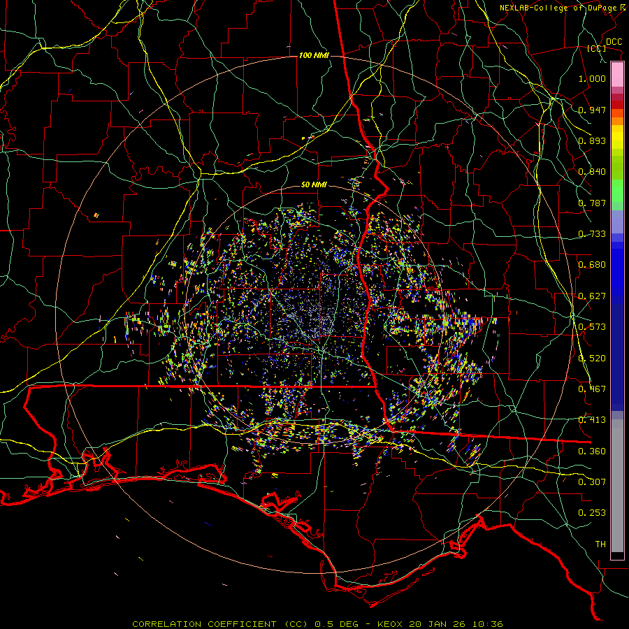Viewport: 629px width, 629px height.
Task: Click the 100 NMI range ring label
Action: pyautogui.click(x=314, y=55)
